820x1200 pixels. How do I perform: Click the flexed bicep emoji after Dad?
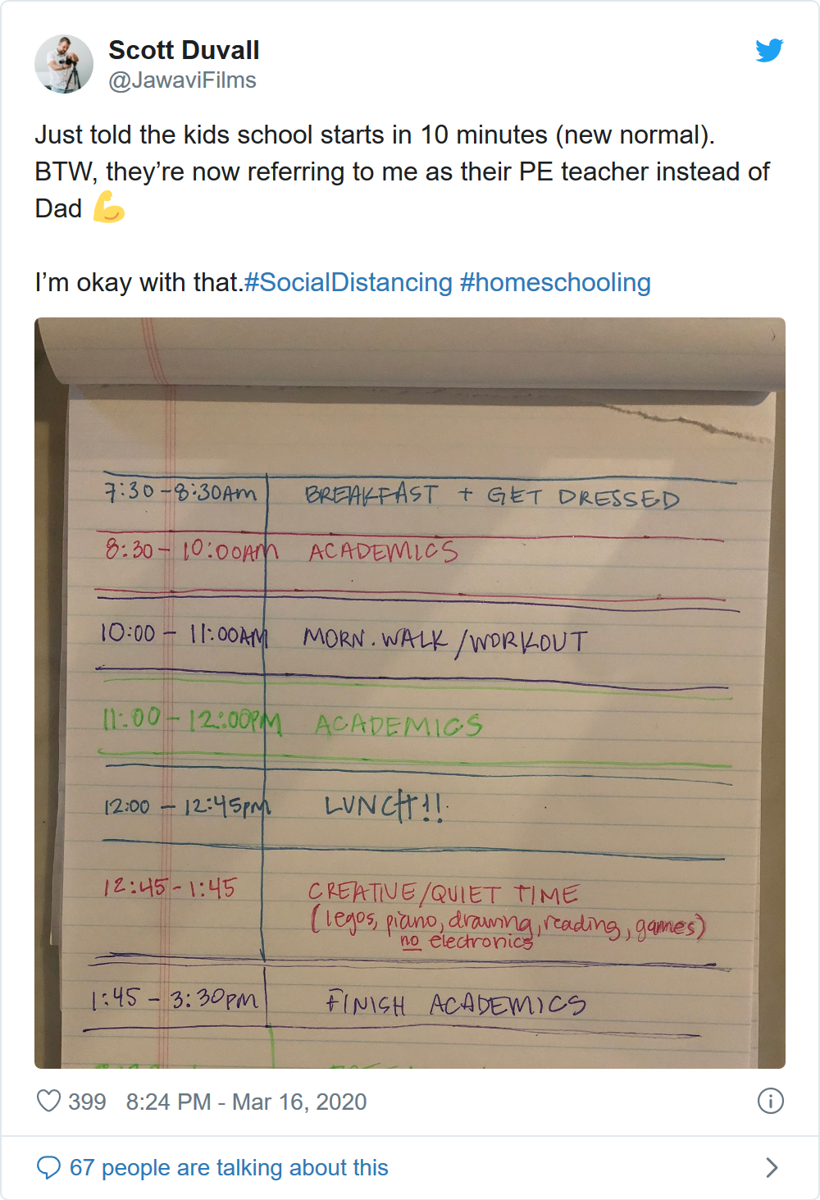pyautogui.click(x=108, y=207)
